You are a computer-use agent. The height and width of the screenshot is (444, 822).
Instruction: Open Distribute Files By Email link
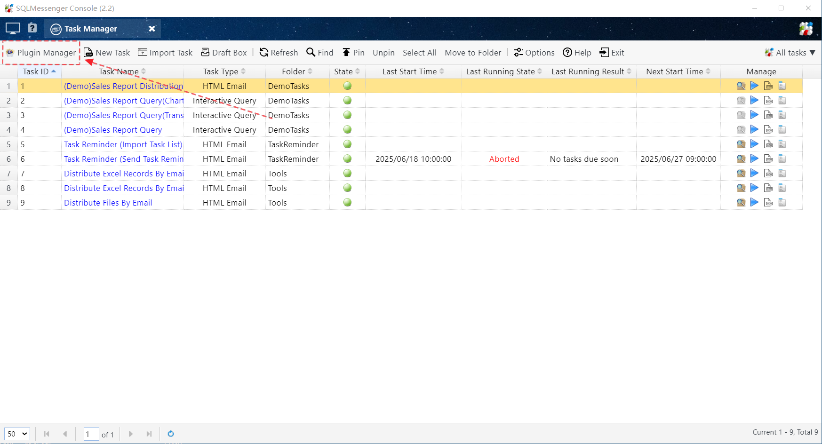pyautogui.click(x=108, y=203)
